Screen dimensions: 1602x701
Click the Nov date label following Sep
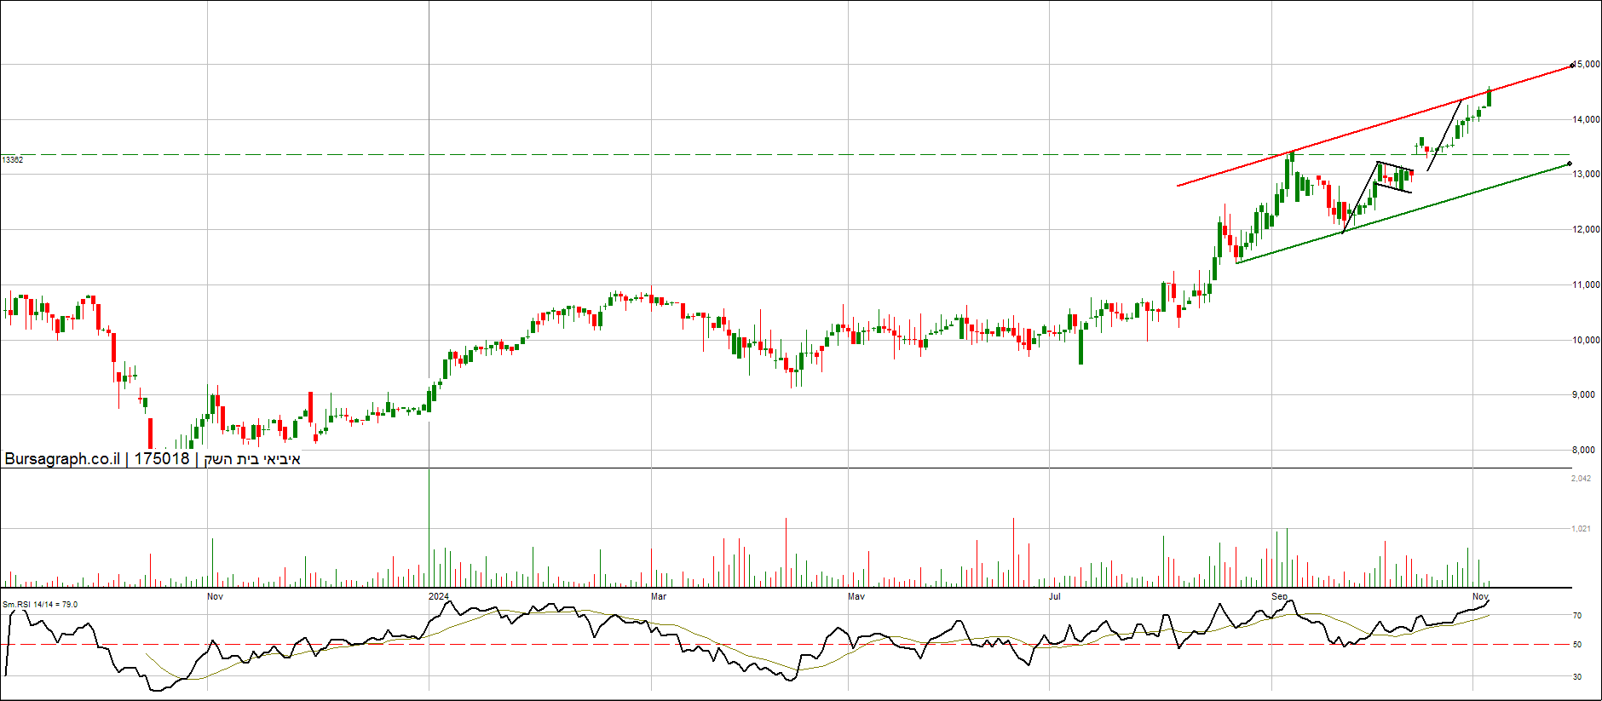point(1480,596)
